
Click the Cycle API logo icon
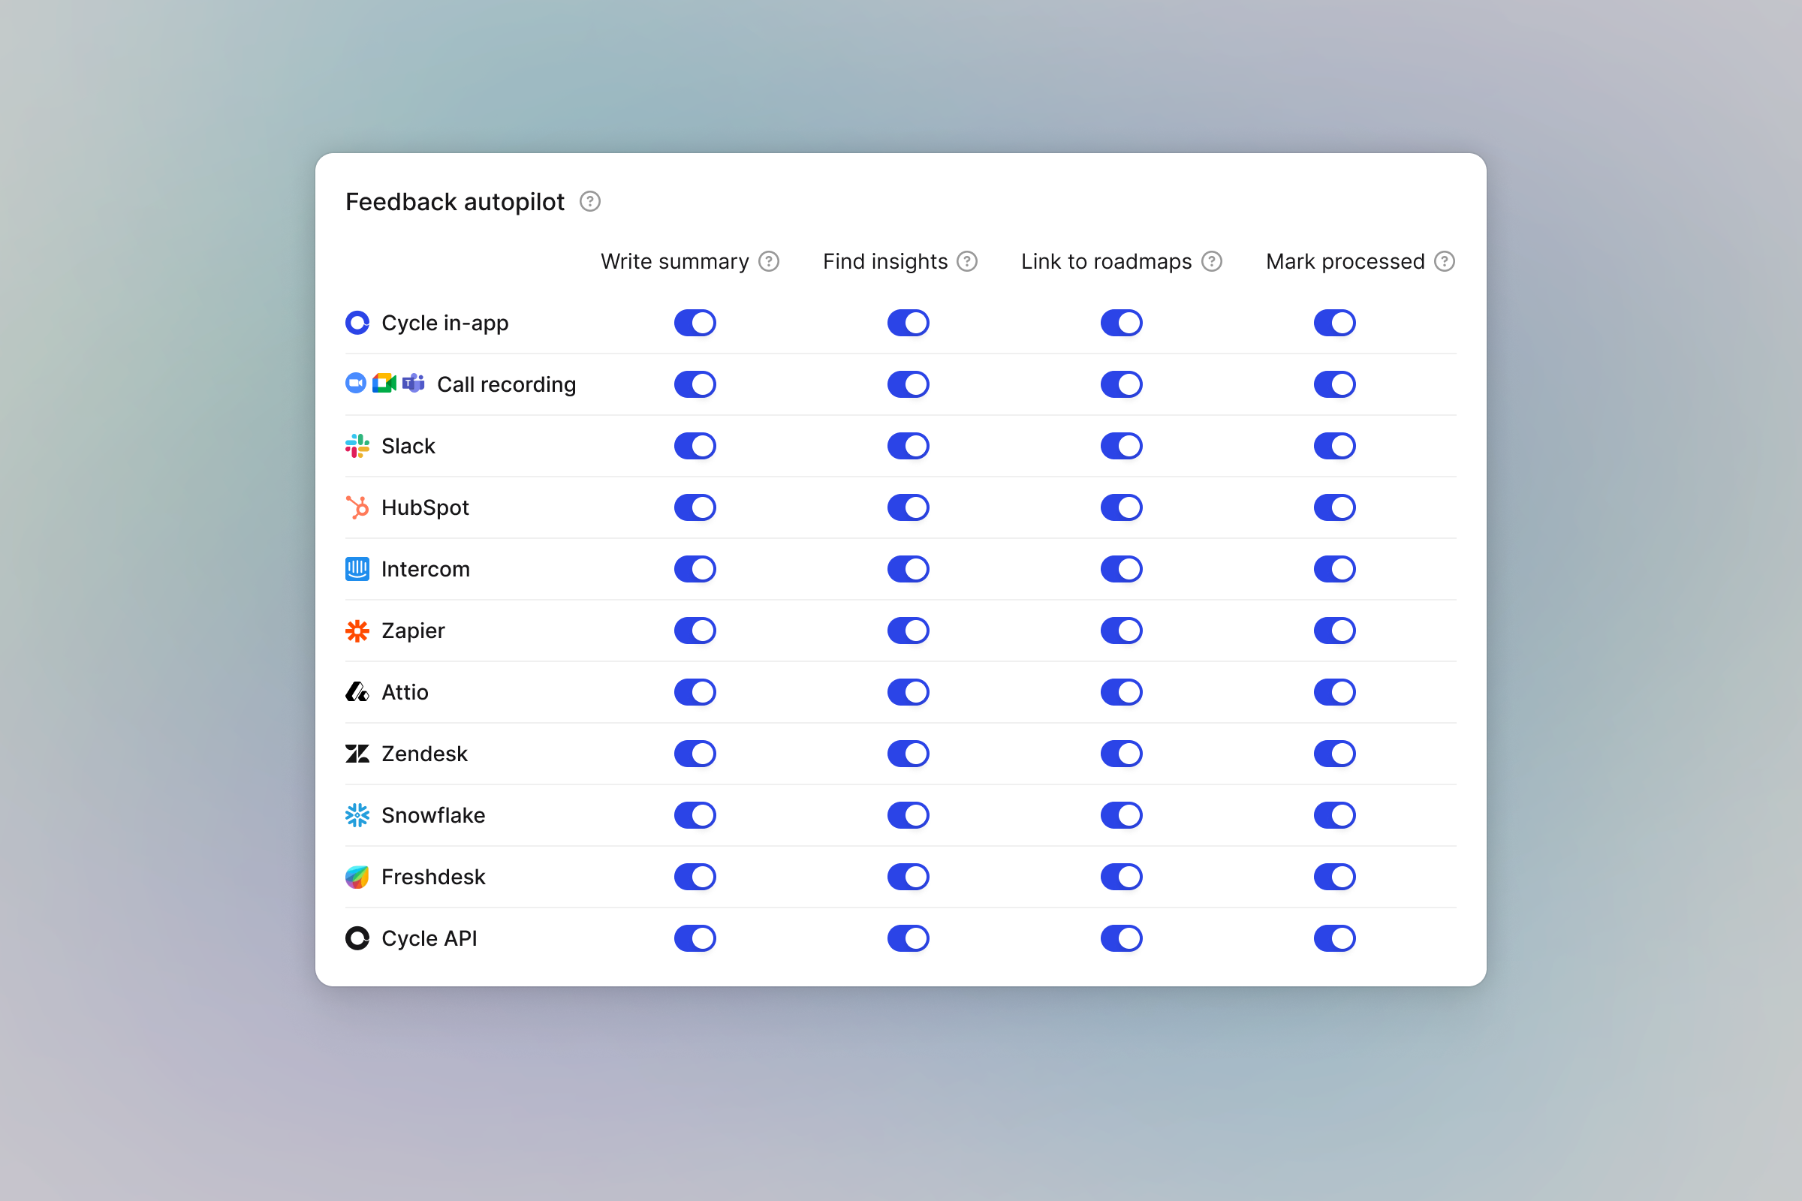(357, 938)
